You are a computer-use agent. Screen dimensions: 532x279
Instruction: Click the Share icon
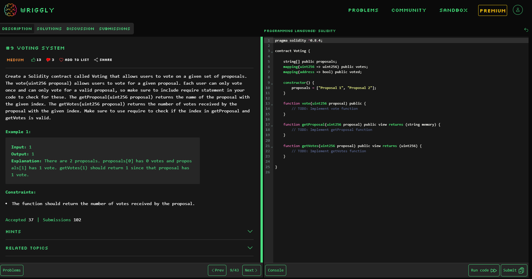coord(96,60)
